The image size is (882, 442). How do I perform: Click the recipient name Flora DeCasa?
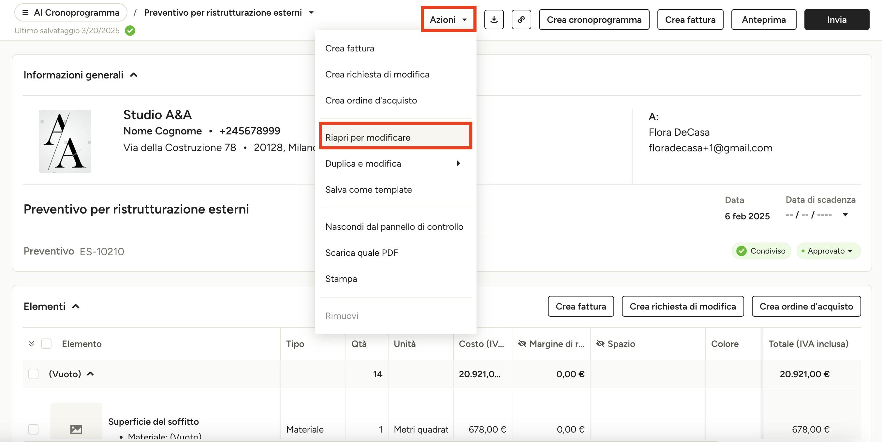pyautogui.click(x=679, y=132)
